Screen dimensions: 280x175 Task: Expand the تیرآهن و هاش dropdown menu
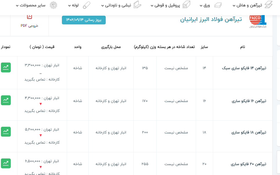[234, 6]
